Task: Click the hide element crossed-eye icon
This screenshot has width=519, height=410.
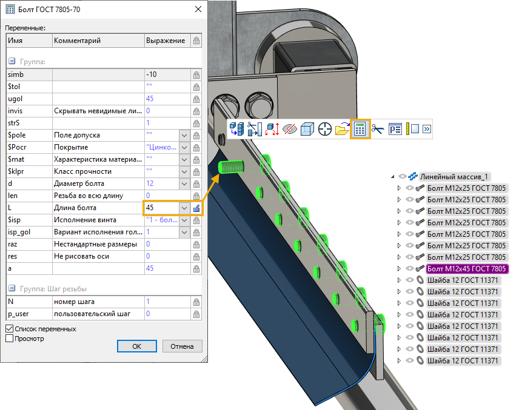Action: [290, 129]
